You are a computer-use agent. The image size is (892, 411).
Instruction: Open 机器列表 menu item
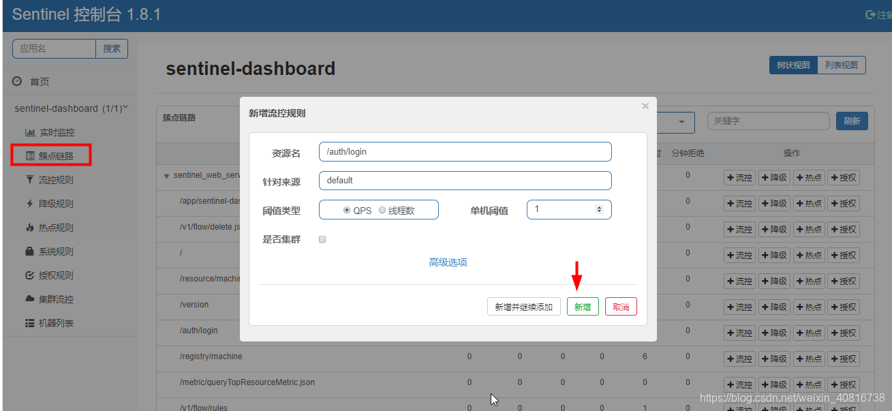pos(56,323)
